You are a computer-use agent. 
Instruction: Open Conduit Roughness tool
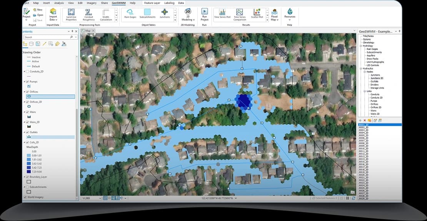coord(88,15)
